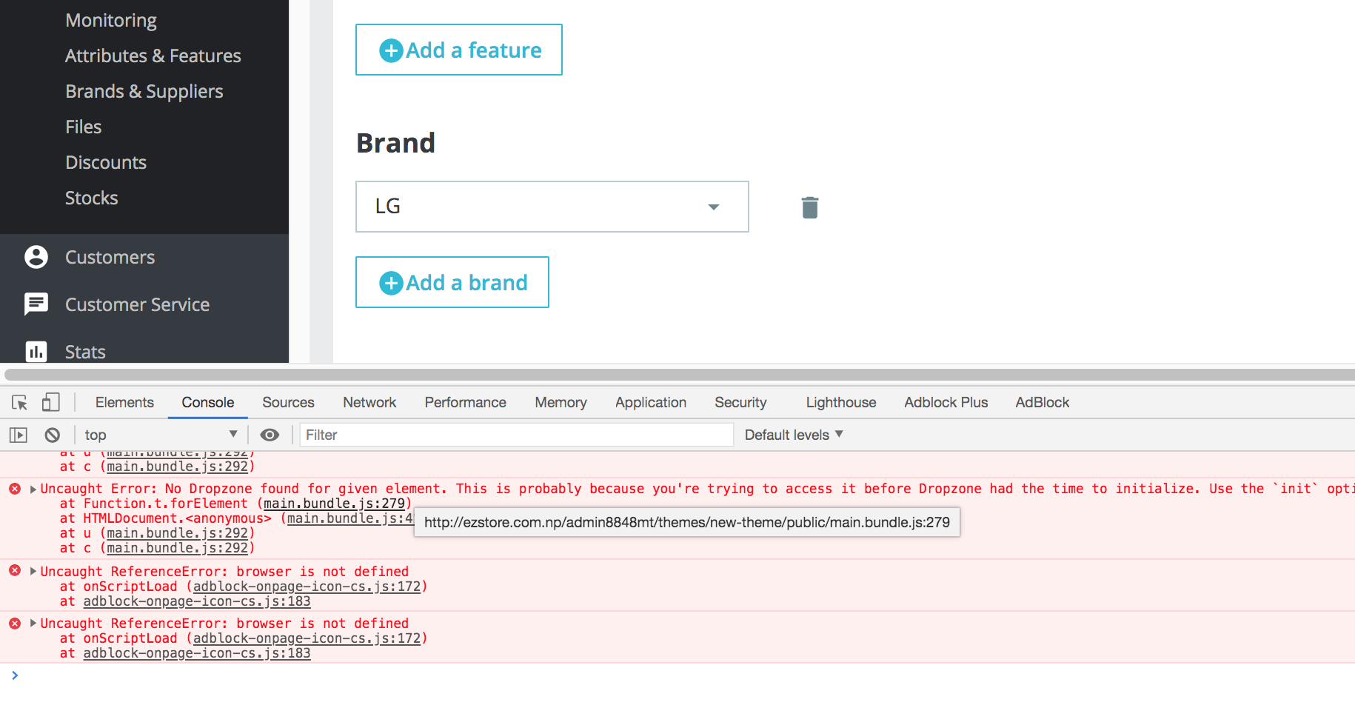This screenshot has width=1355, height=705.
Task: Open first adblock-onpage-icon-cs.js:183 link
Action: click(x=197, y=601)
